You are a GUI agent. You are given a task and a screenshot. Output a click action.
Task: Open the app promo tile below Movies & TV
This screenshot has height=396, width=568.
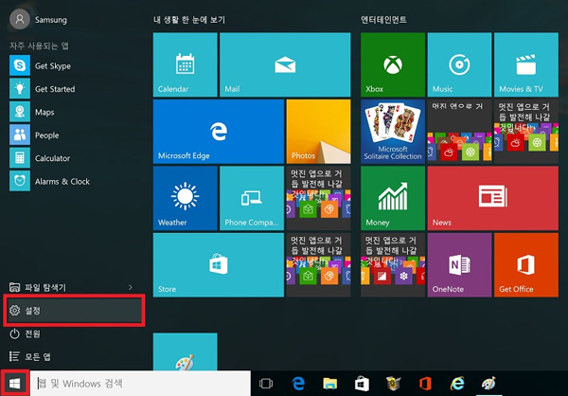tap(526, 132)
